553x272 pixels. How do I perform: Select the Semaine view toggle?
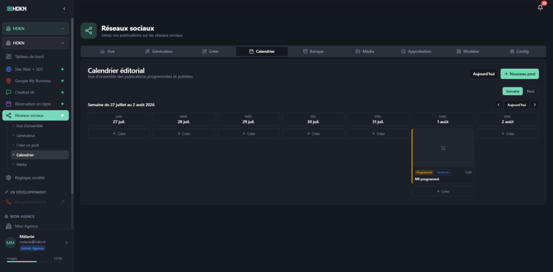[x=512, y=91]
